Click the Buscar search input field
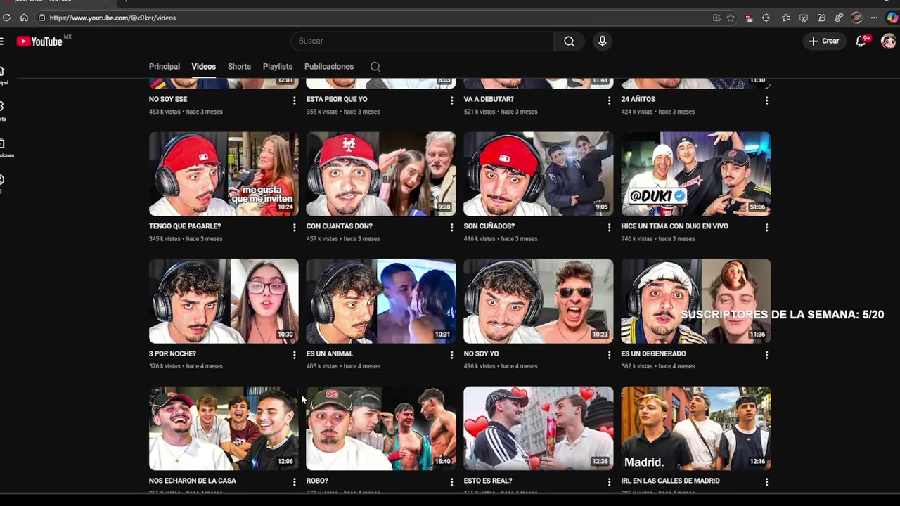The height and width of the screenshot is (506, 900). [x=422, y=41]
